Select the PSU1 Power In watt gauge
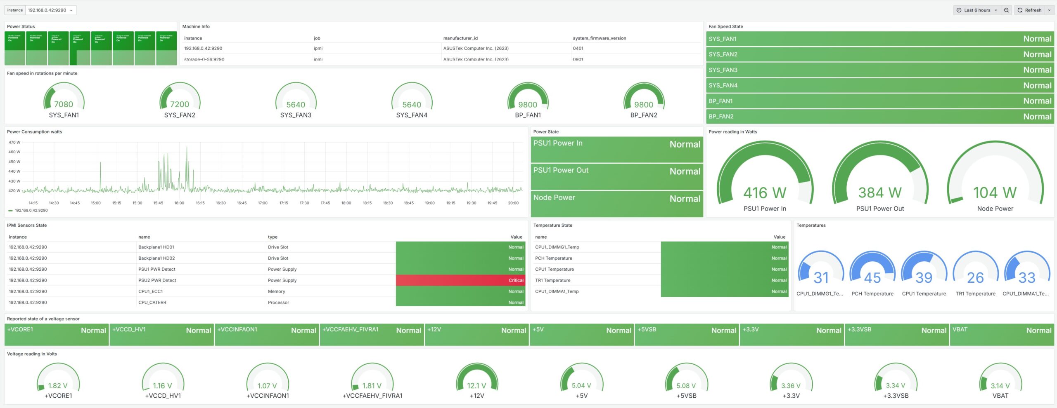The image size is (1057, 408). point(765,177)
